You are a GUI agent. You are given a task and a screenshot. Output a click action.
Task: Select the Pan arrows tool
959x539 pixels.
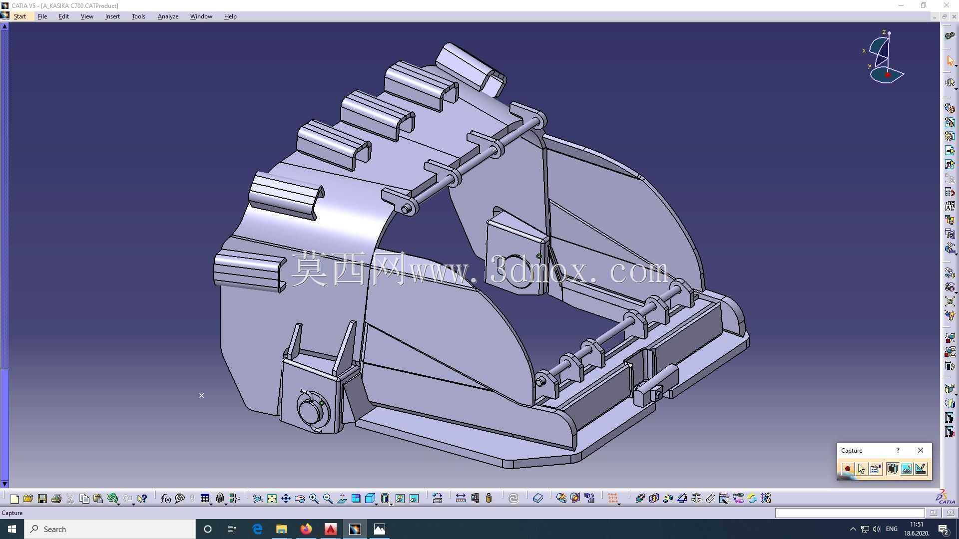click(x=286, y=498)
